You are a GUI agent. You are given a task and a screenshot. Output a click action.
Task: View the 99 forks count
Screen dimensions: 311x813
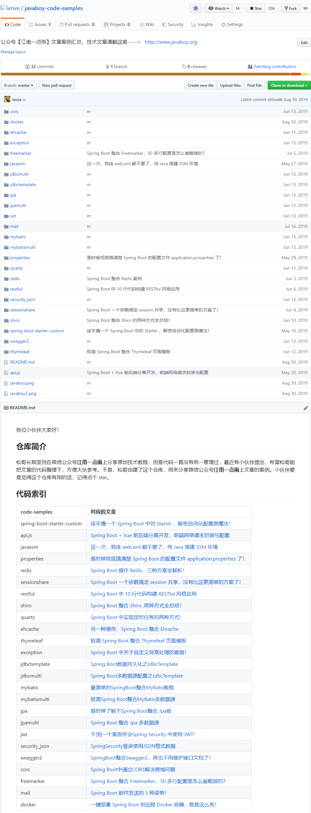click(x=305, y=8)
